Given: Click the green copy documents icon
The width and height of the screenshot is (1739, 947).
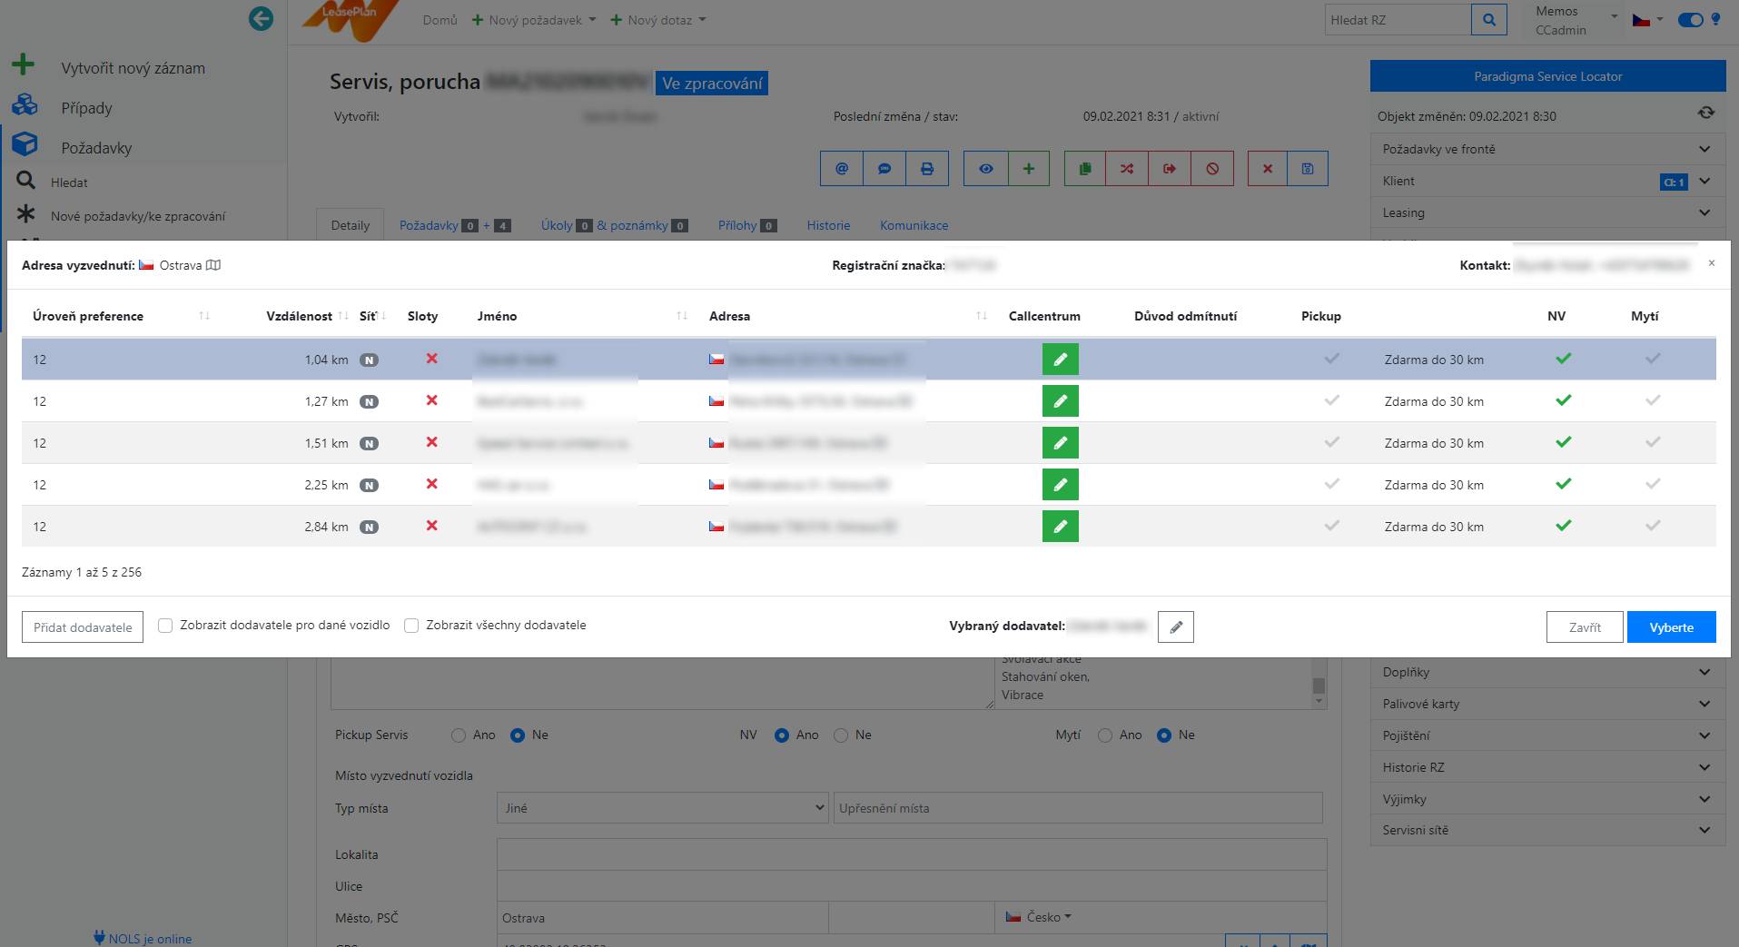Looking at the screenshot, I should coord(1085,169).
